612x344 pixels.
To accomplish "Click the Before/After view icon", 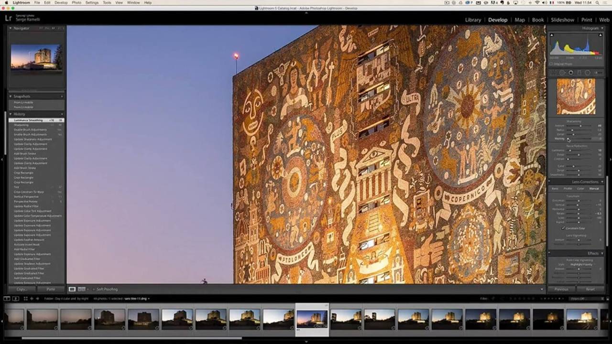I will (x=82, y=289).
